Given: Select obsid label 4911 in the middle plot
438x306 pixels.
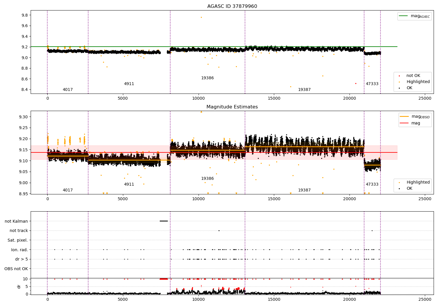Looking at the screenshot, I should [x=129, y=184].
